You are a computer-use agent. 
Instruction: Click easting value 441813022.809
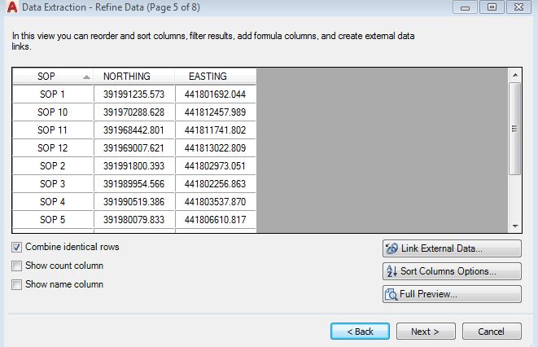(216, 148)
